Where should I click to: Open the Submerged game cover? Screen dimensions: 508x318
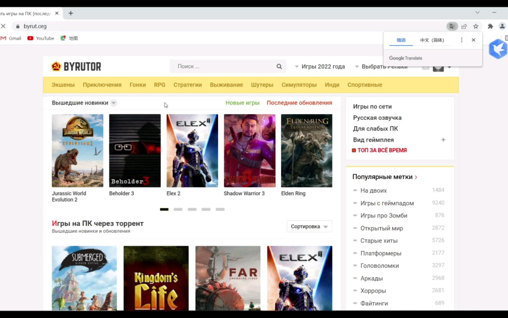84,278
